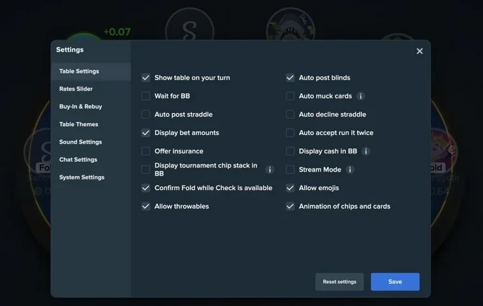This screenshot has width=483, height=306.
Task: Toggle Allow emojis off
Action: click(290, 188)
